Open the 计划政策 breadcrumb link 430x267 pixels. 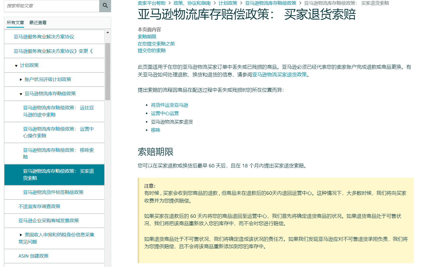228,3
